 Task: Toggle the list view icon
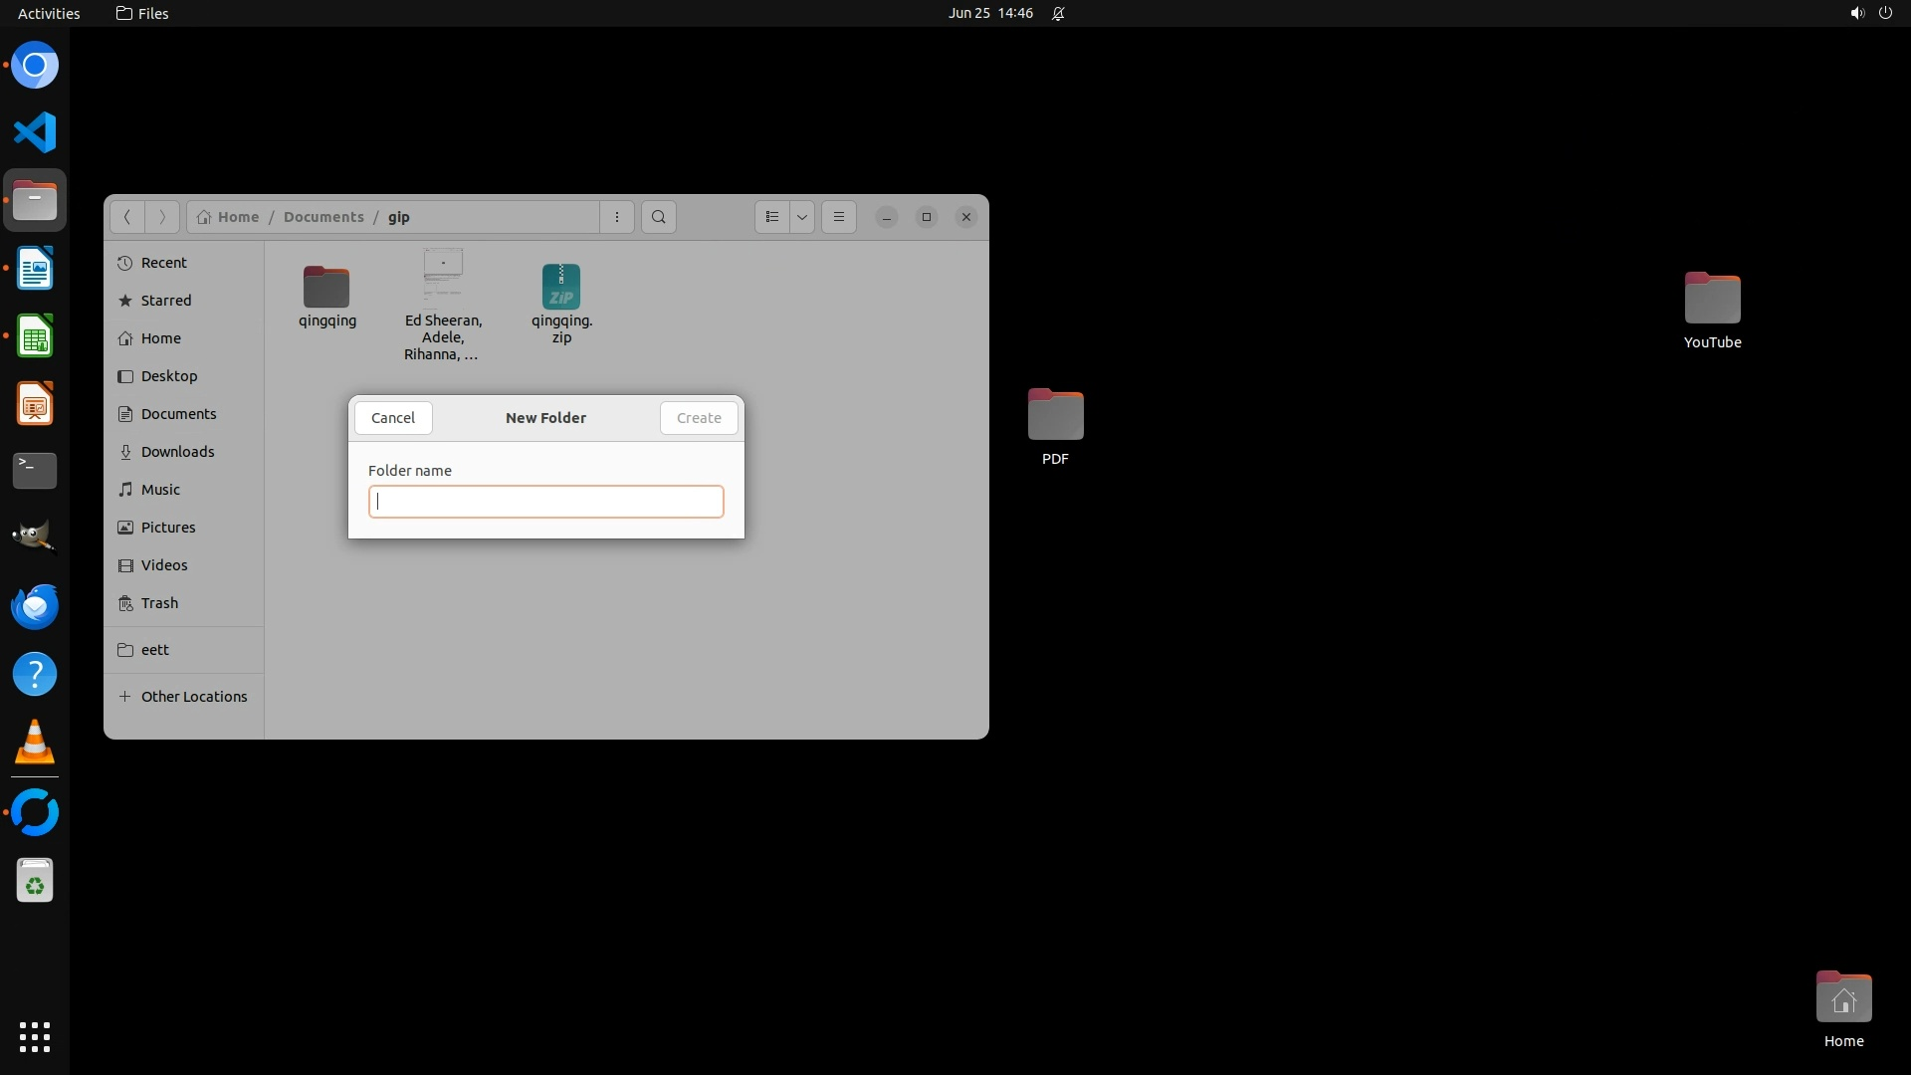tap(771, 217)
